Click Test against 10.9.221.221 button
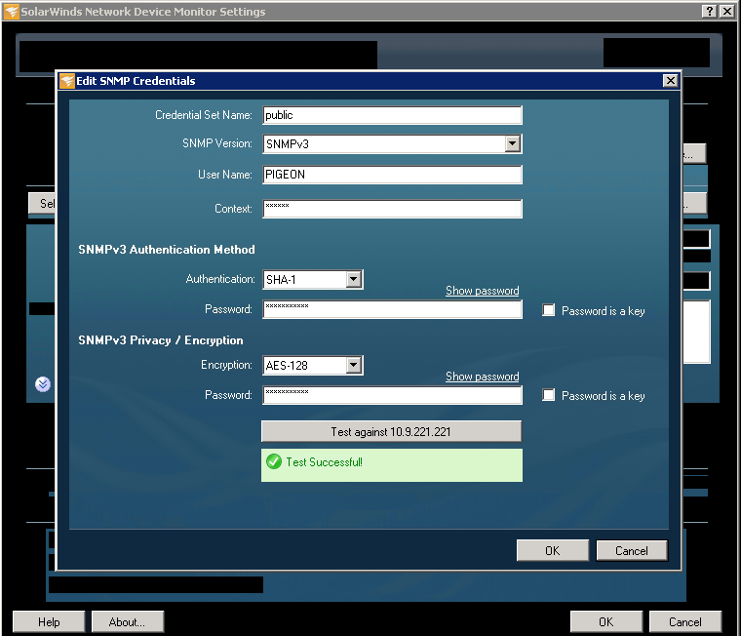The width and height of the screenshot is (741, 636). tap(391, 431)
